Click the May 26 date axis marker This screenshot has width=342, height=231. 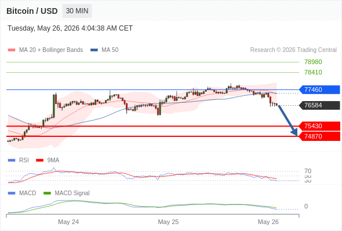click(x=268, y=222)
